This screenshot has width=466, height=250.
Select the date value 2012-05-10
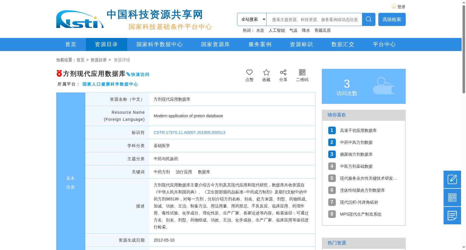point(164,240)
